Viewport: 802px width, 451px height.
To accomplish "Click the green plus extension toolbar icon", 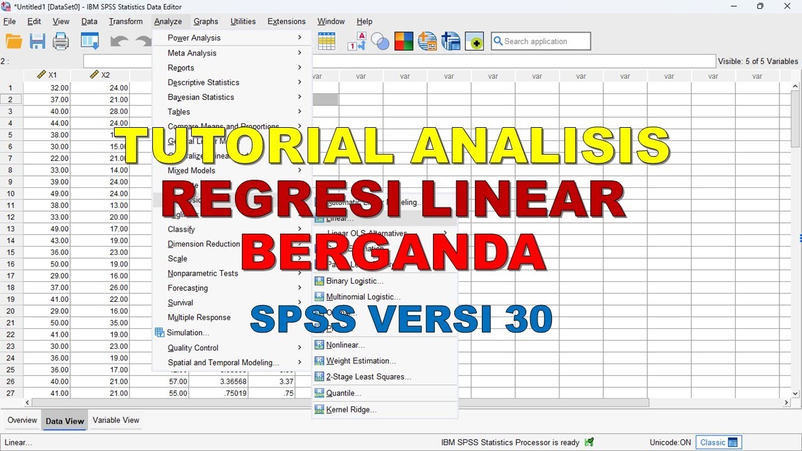I will (474, 41).
